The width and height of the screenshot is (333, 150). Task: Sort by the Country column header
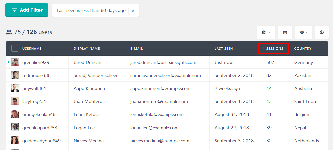303,48
